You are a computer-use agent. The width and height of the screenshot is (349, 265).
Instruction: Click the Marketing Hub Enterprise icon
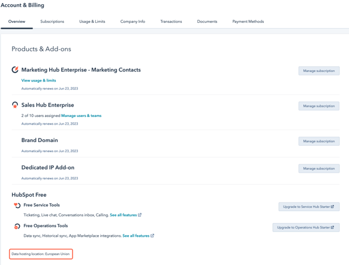(x=15, y=70)
